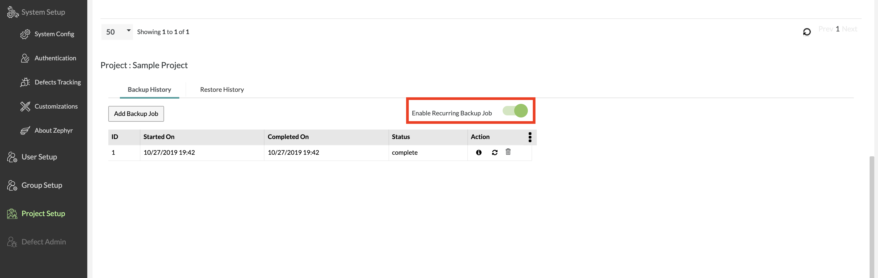
Task: Open Authentication settings in the sidebar
Action: tap(55, 58)
